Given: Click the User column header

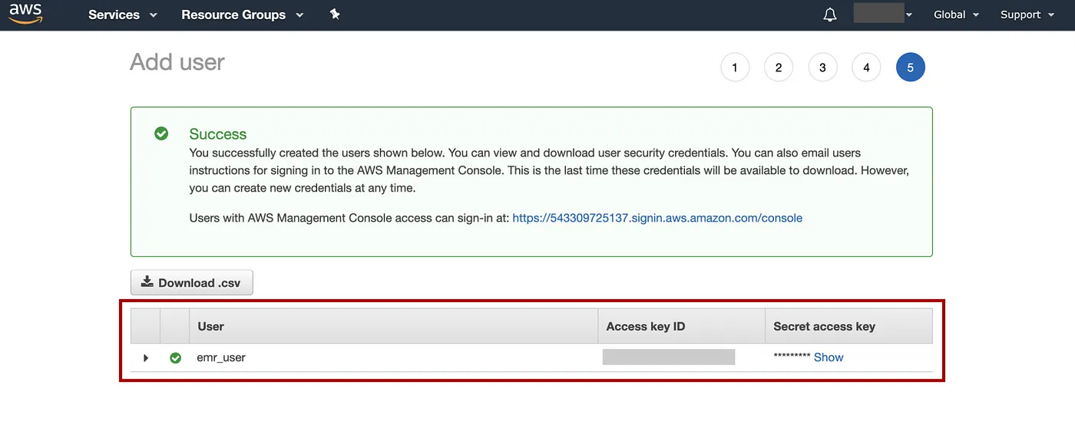Looking at the screenshot, I should (211, 326).
